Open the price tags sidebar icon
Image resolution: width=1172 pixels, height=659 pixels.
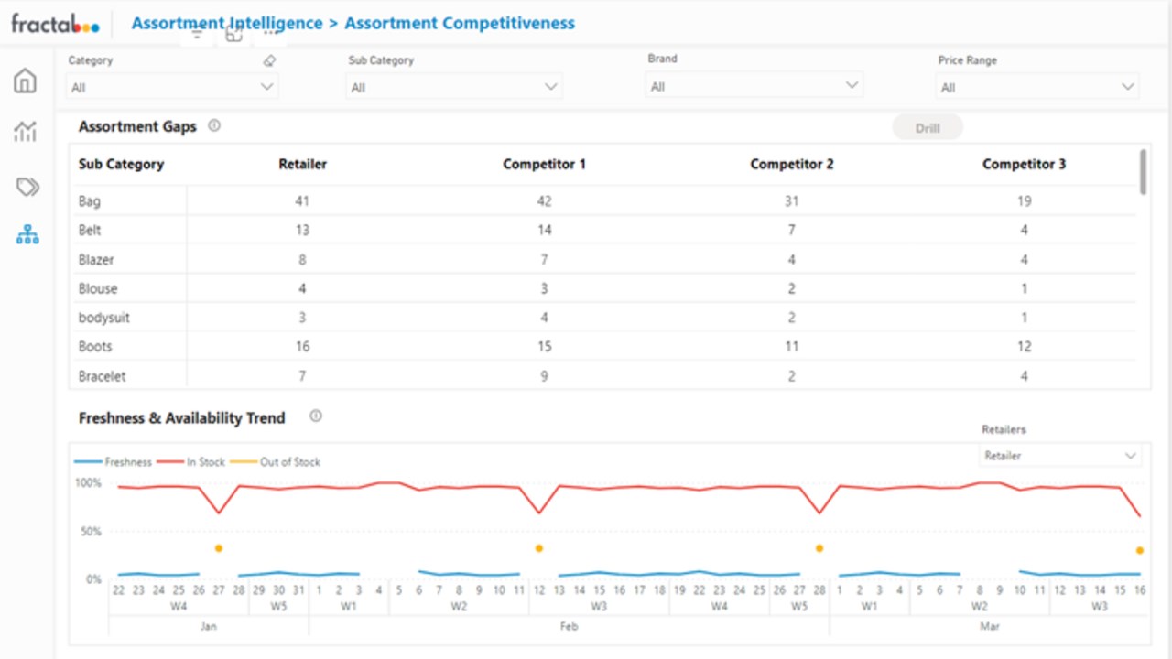tap(27, 188)
